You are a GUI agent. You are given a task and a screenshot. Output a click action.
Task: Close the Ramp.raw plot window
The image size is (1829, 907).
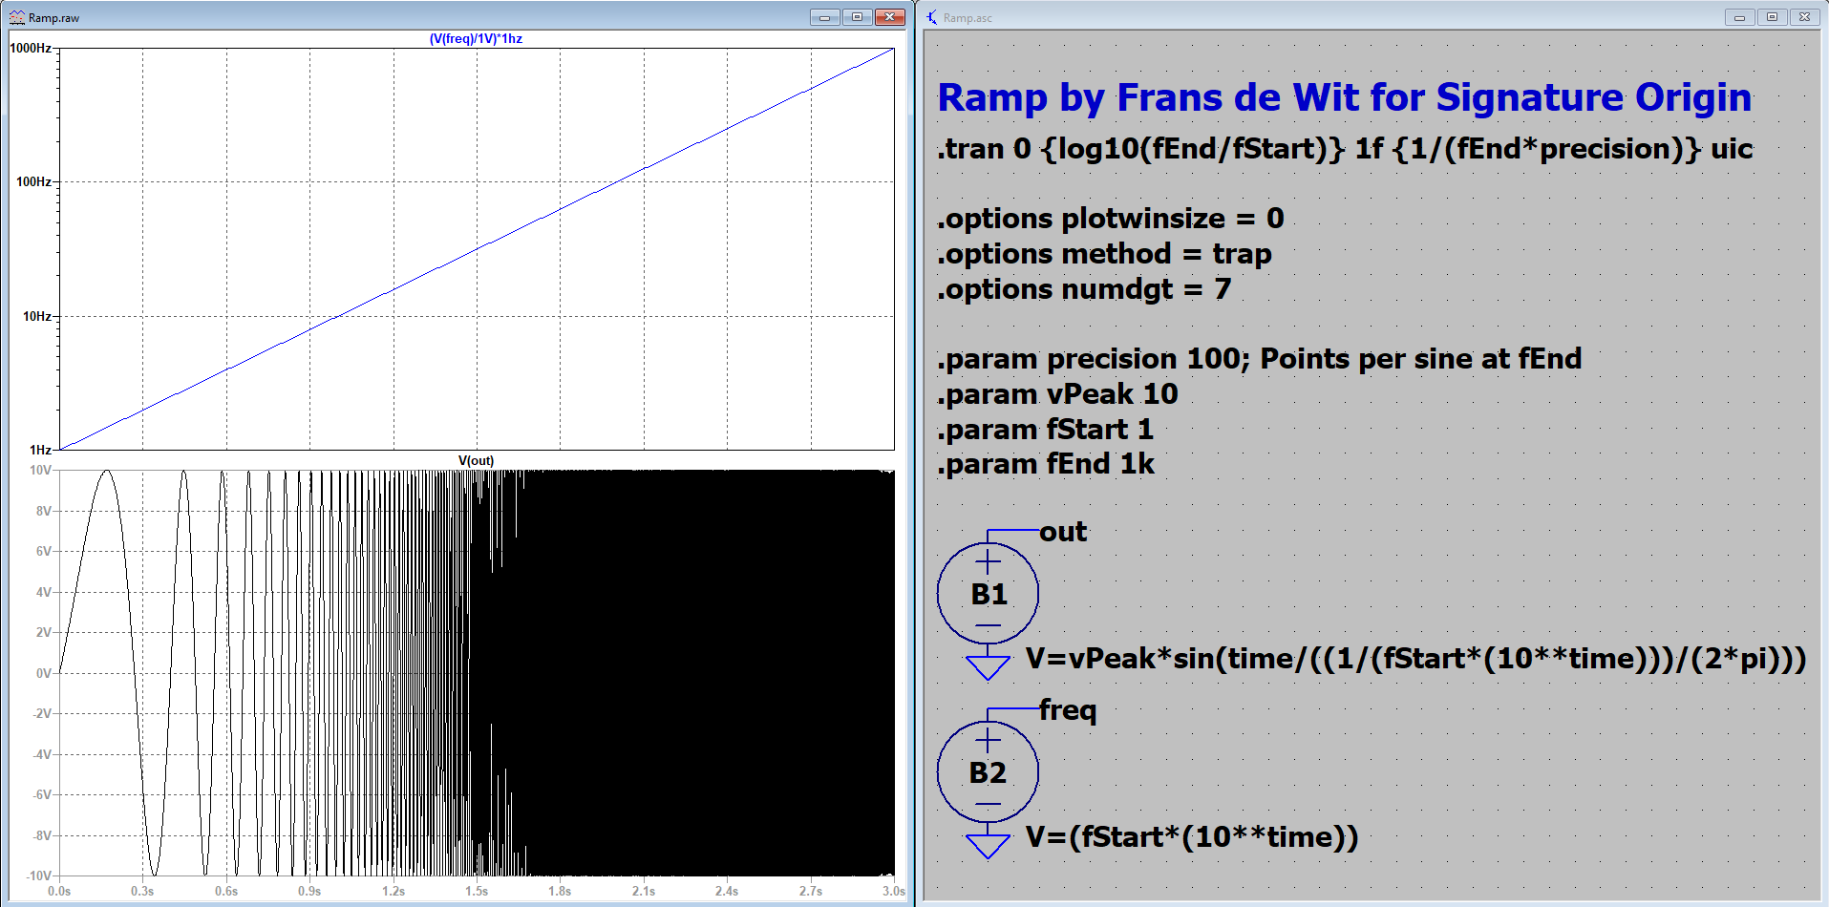pyautogui.click(x=889, y=17)
